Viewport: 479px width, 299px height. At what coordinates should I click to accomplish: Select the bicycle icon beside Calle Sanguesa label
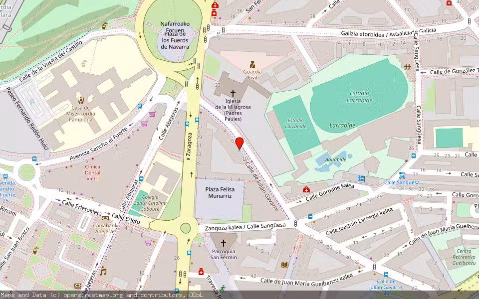point(402,177)
